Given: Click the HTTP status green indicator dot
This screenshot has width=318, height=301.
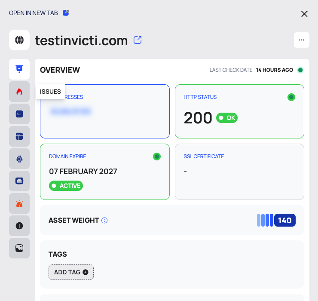Looking at the screenshot, I should (291, 97).
